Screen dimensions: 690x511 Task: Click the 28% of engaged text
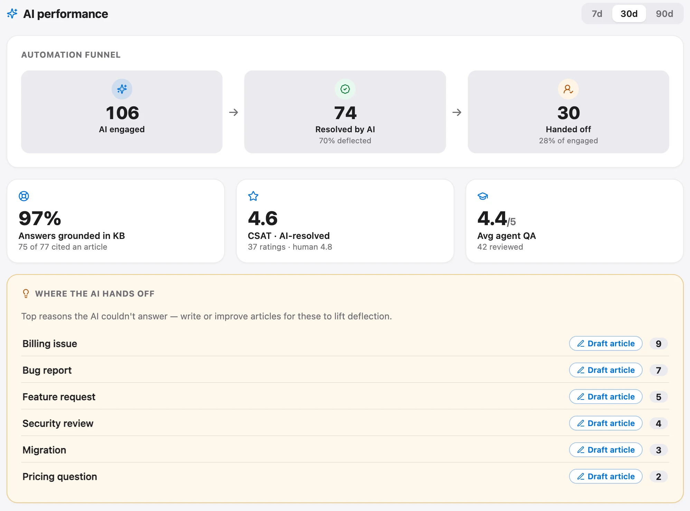(568, 141)
